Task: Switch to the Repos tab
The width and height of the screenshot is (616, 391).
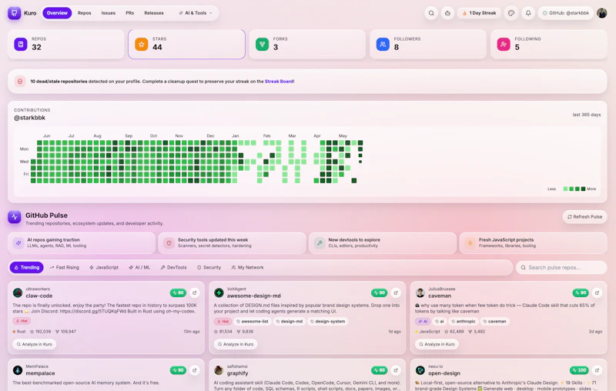Action: (x=84, y=13)
